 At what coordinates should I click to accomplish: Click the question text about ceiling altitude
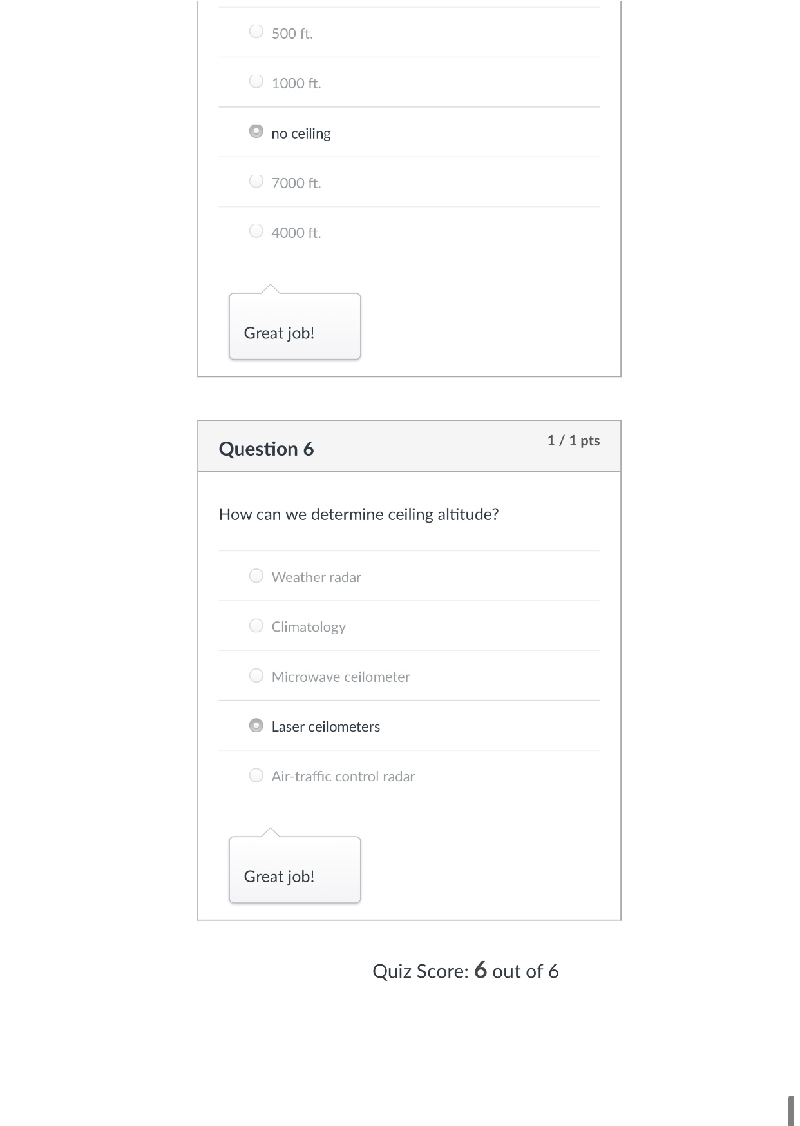click(x=359, y=514)
